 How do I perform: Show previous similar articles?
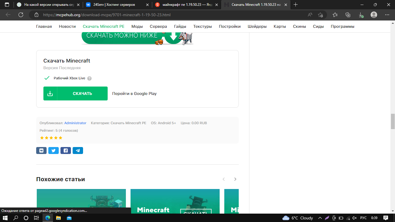[x=224, y=179]
